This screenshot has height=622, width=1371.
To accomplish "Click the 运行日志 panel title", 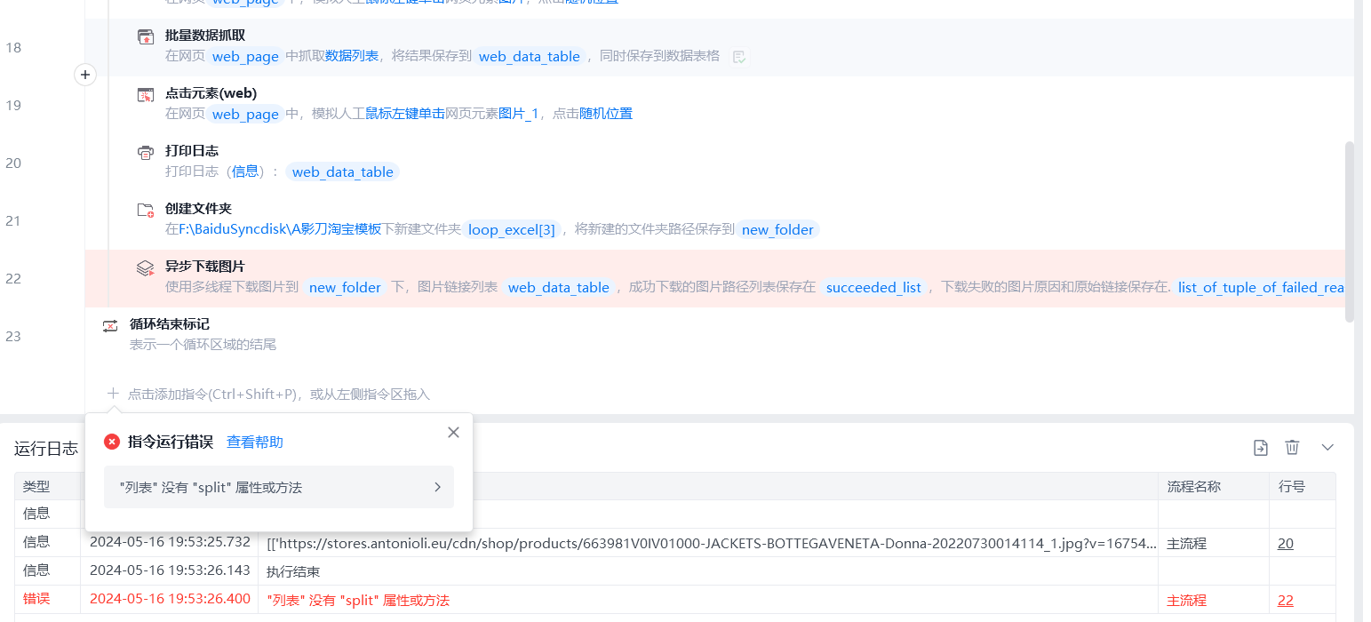I will (x=46, y=449).
